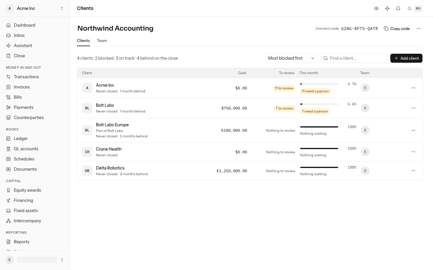Screen dimensions: 433x270
Task: Open the sparkle assistant icon in header
Action: tap(387, 8)
